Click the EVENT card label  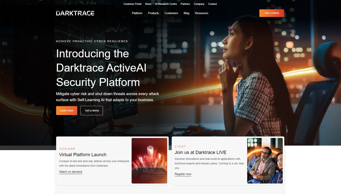(x=180, y=146)
